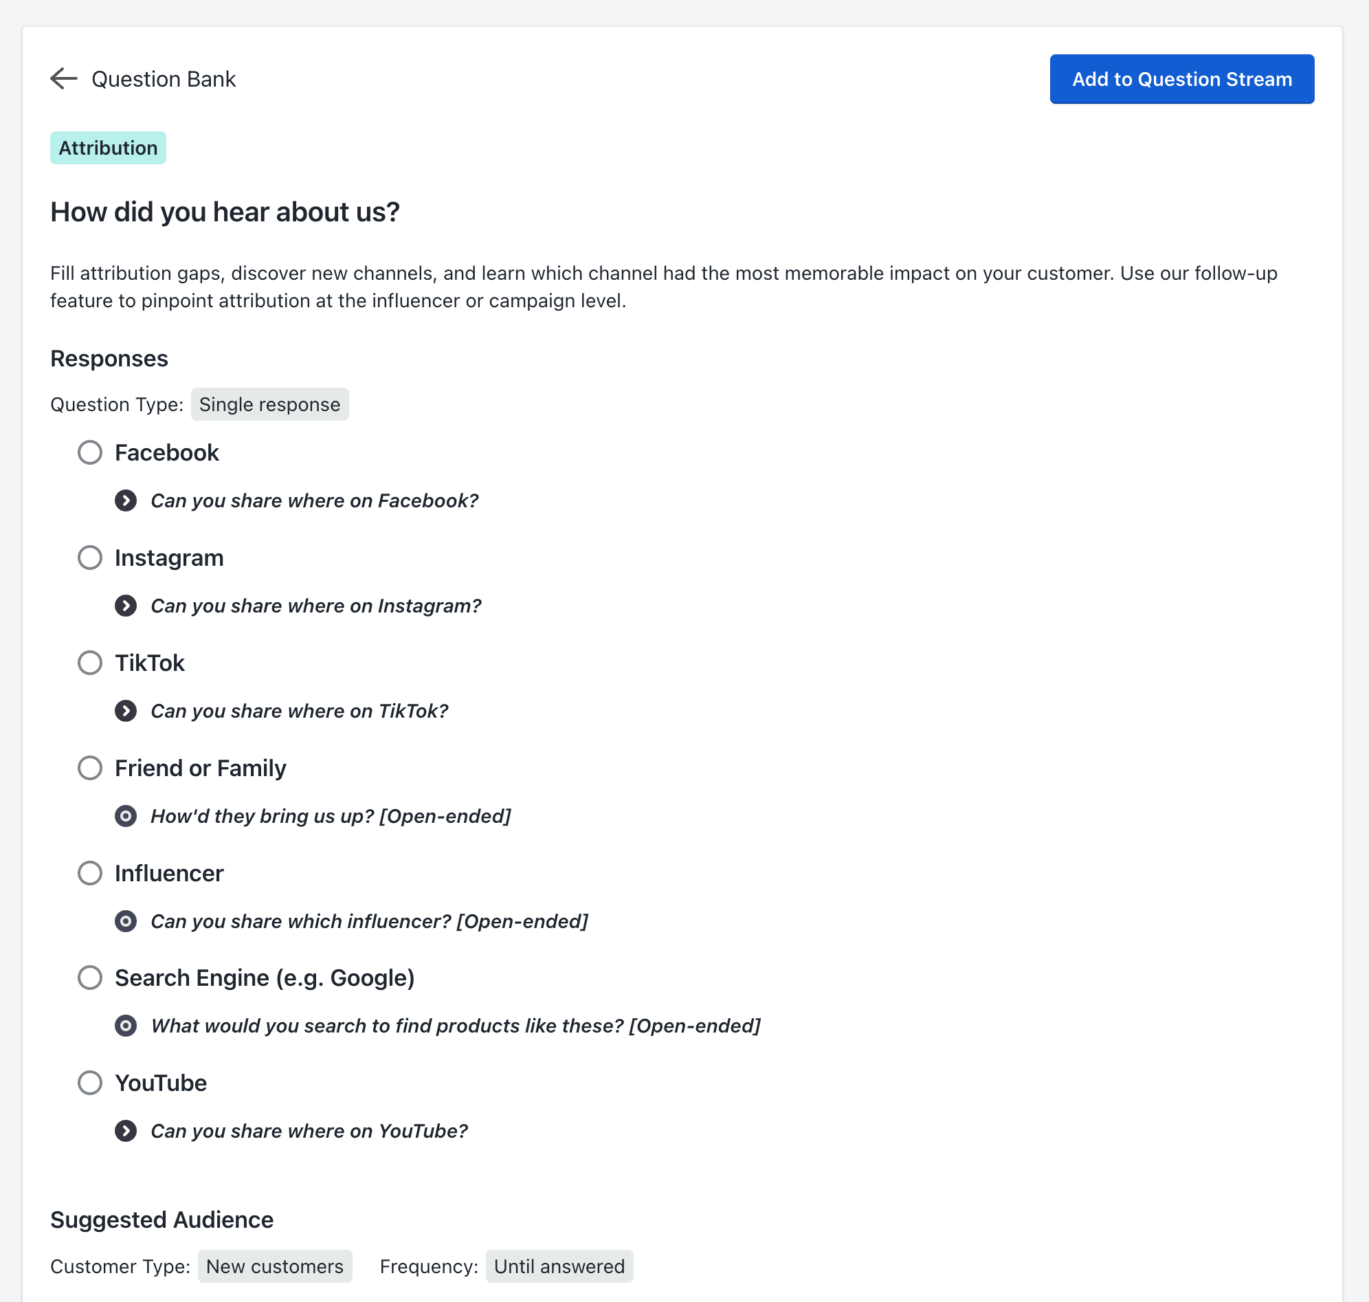Image resolution: width=1369 pixels, height=1302 pixels.
Task: Click the Friend or Family open-ended icon
Action: pyautogui.click(x=126, y=816)
